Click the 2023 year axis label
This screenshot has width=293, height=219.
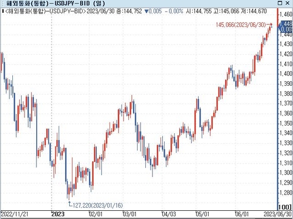click(x=58, y=214)
